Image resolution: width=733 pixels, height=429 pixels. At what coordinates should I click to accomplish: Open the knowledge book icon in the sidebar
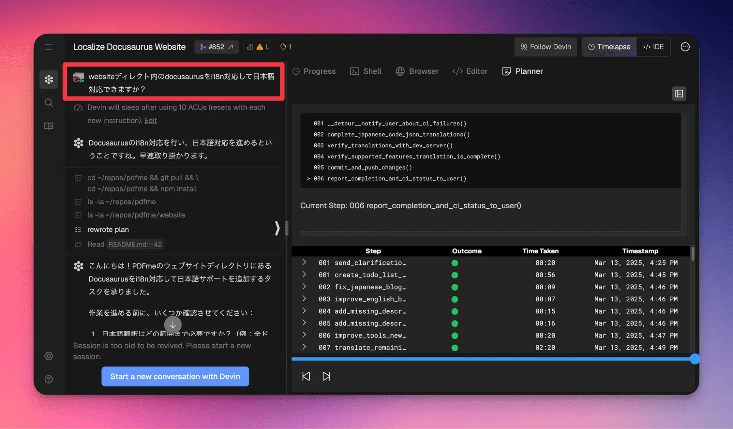(x=48, y=126)
